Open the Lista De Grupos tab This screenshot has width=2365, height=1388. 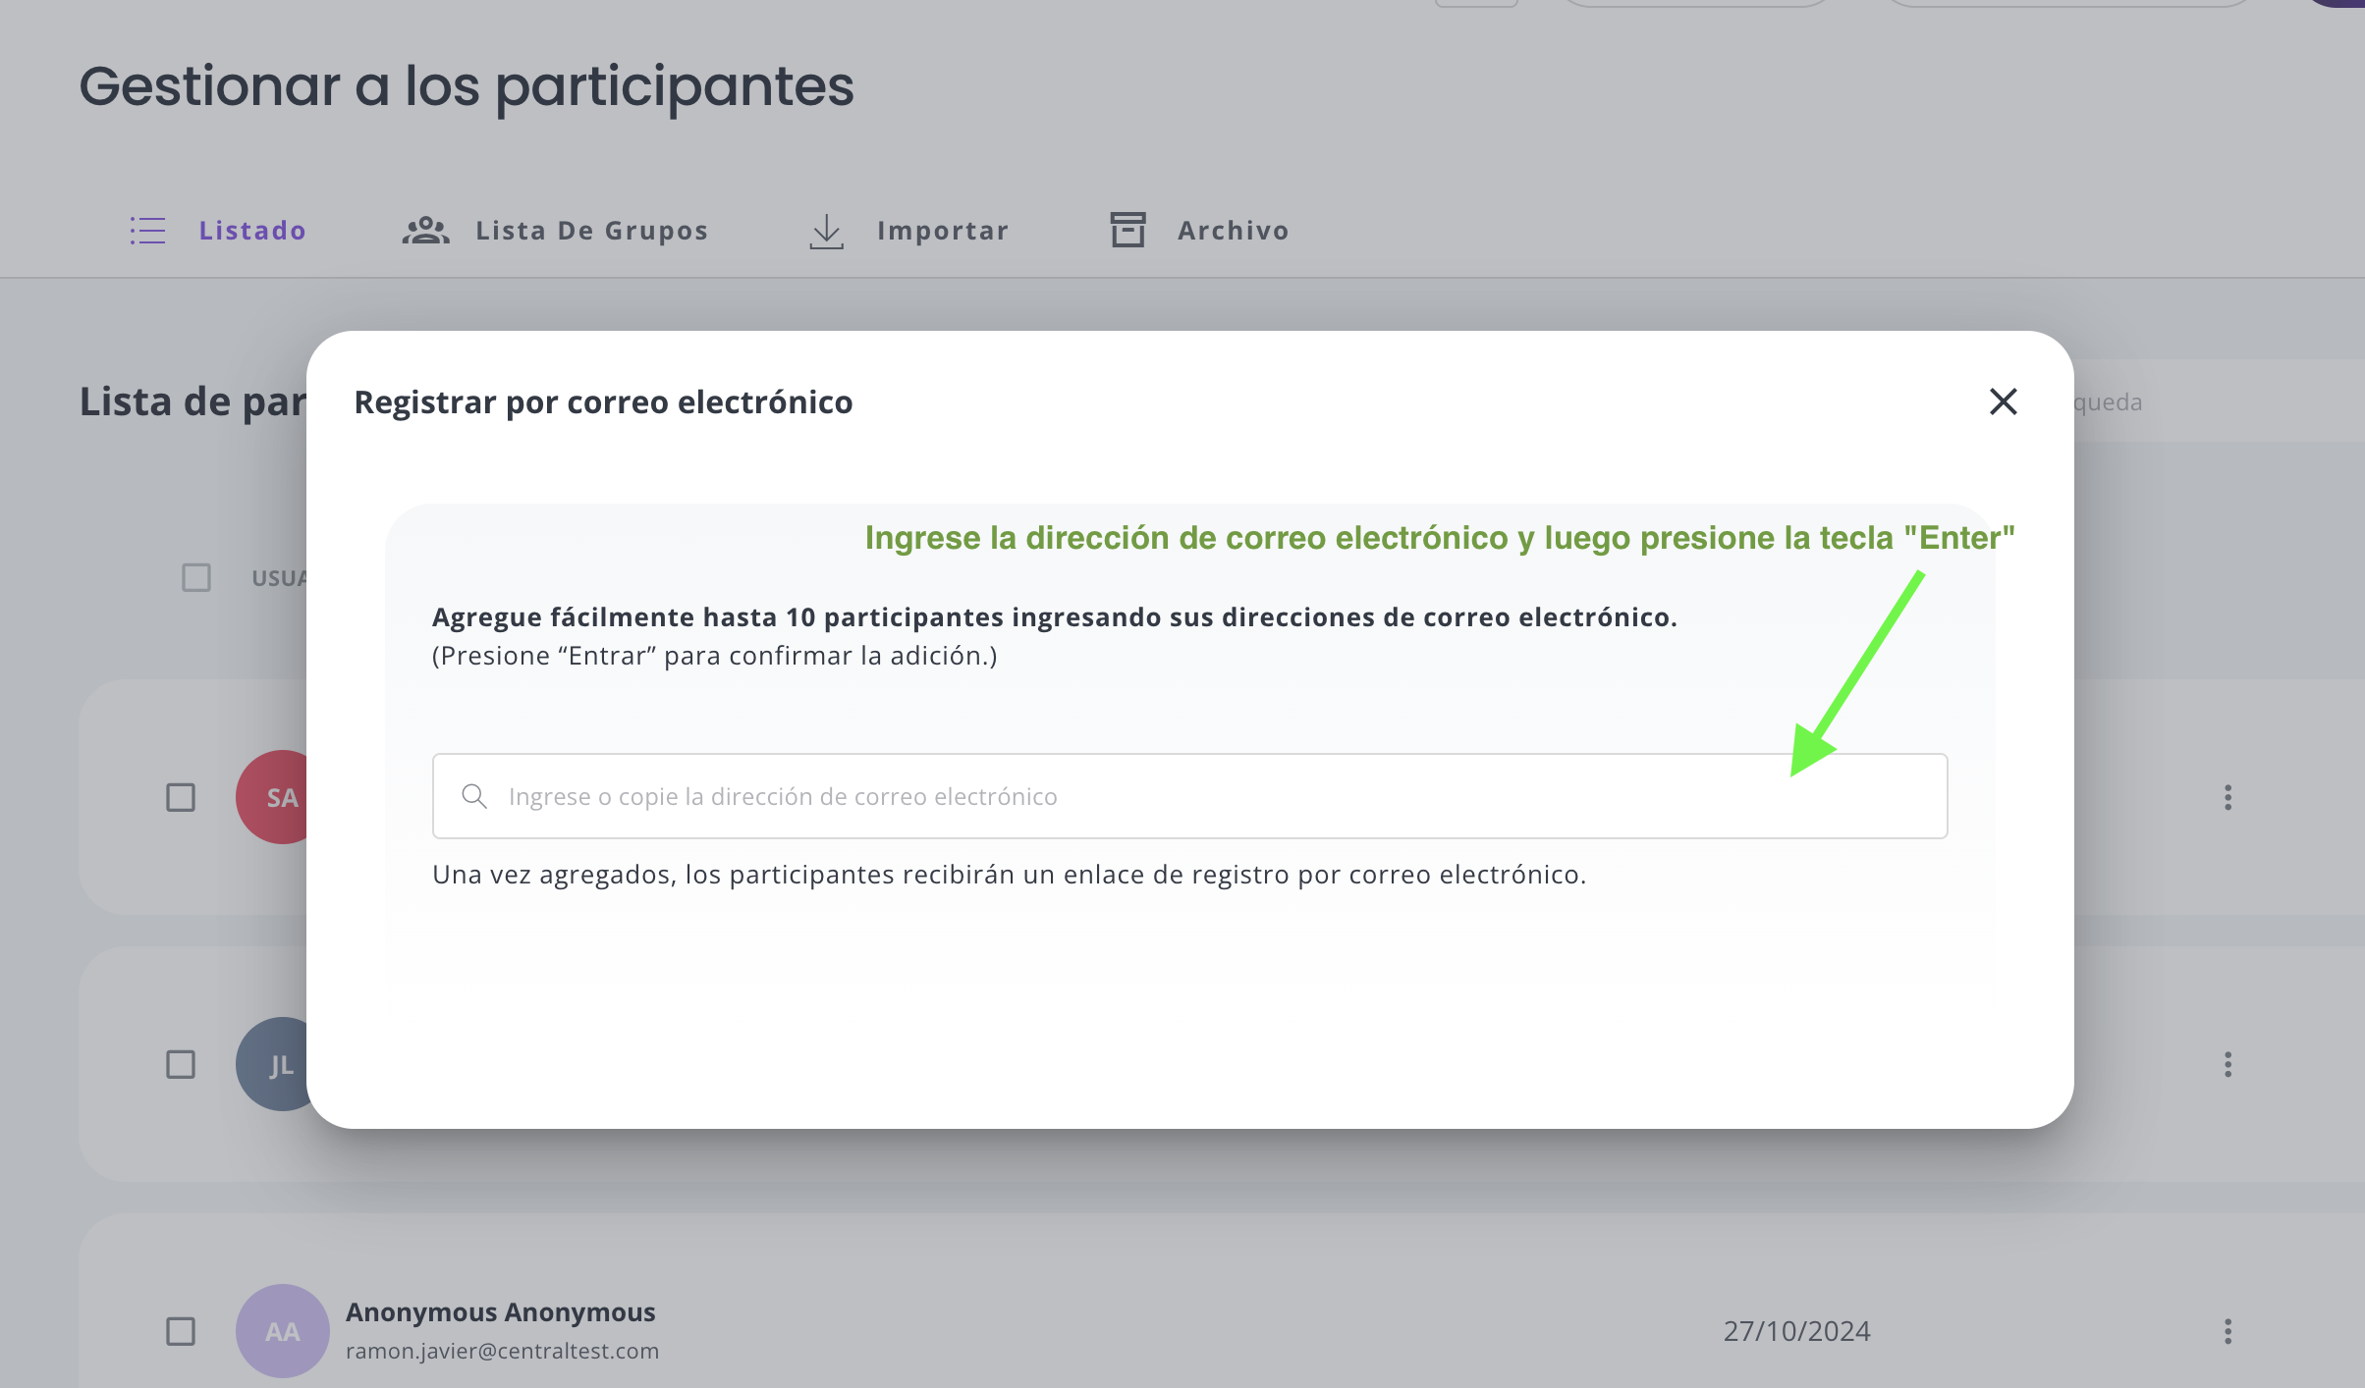coord(555,231)
